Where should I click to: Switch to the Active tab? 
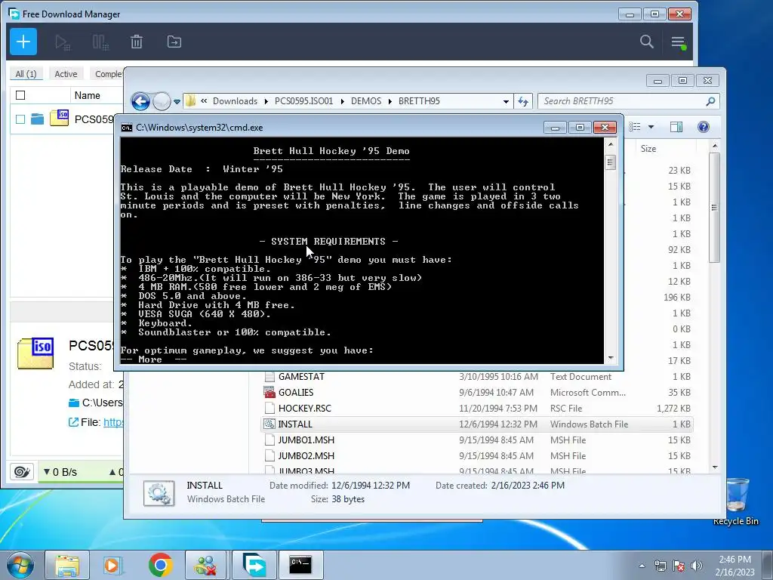pyautogui.click(x=66, y=74)
